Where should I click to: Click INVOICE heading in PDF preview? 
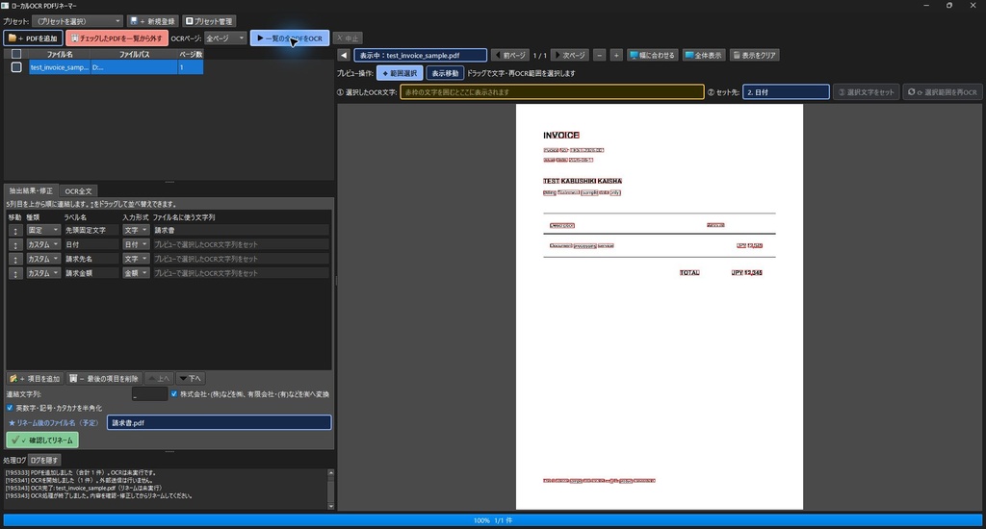(561, 135)
